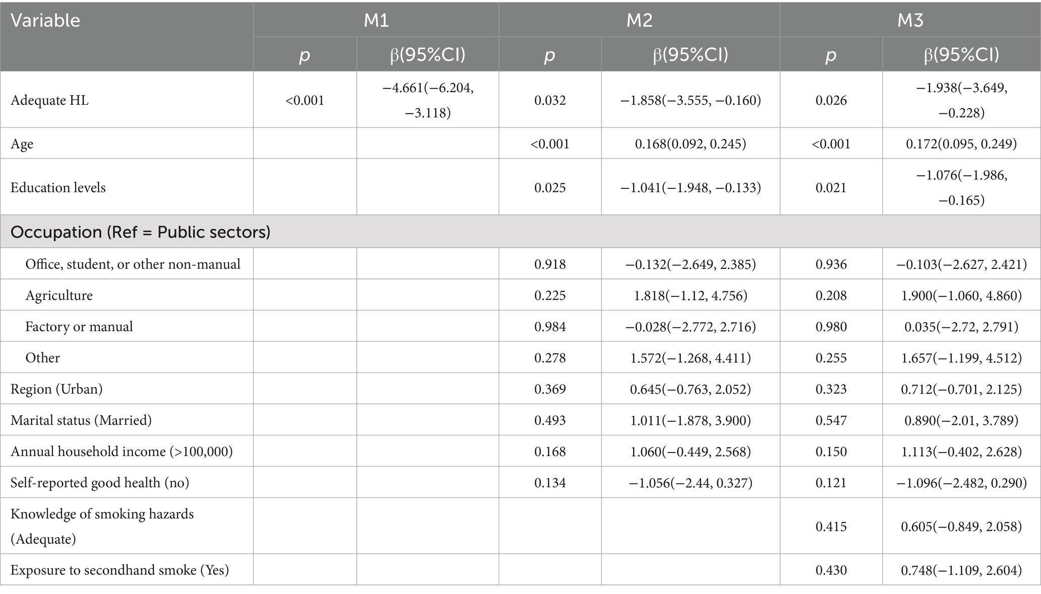Click Knowledge of smoking hazards (Adequate) label
This screenshot has height=594, width=1041.
(x=102, y=527)
